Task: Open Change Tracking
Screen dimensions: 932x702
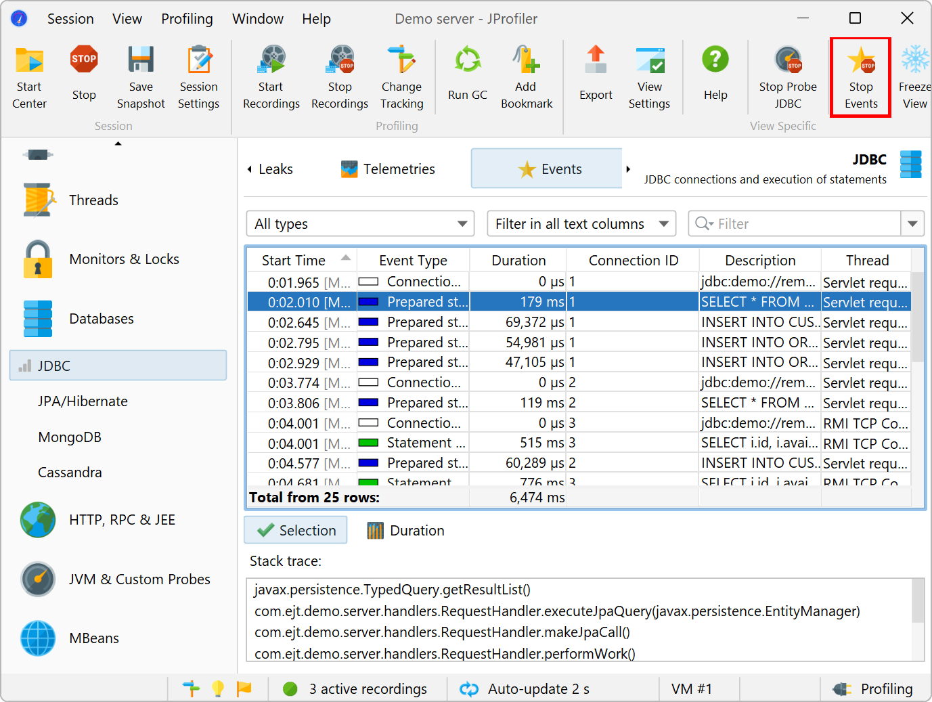Action: [x=401, y=78]
